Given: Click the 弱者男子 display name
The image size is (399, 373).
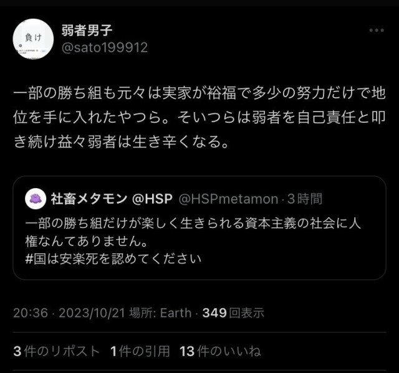Looking at the screenshot, I should point(87,31).
